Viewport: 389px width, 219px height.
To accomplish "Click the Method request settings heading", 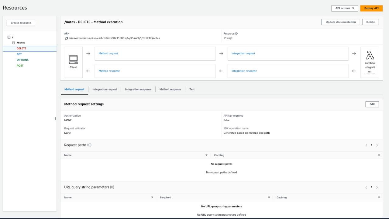I will pos(84,104).
